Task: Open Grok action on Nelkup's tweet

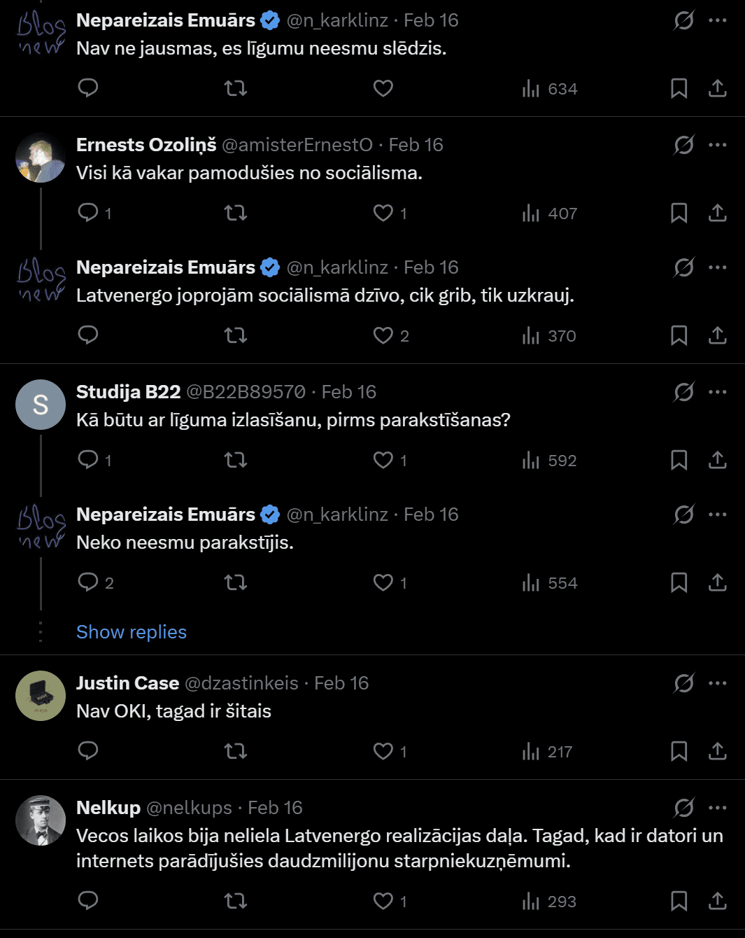Action: pyautogui.click(x=683, y=808)
